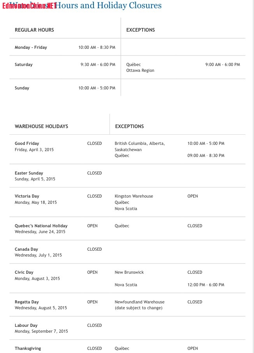Click the British Columbia, Alberta exception text

(x=139, y=144)
